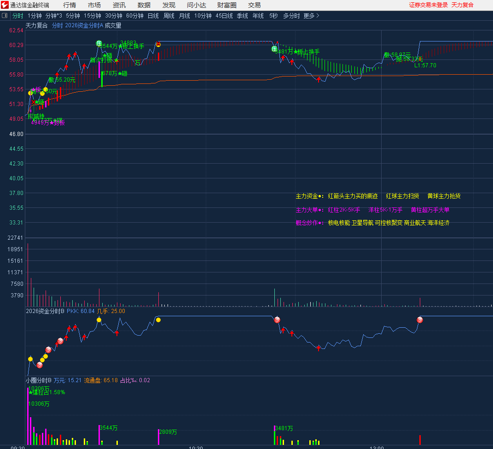Click the 证券交易未登录 login link
The width and height of the screenshot is (493, 449).
coord(428,5)
